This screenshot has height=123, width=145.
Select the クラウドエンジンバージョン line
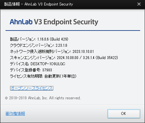pyautogui.click(x=38, y=45)
